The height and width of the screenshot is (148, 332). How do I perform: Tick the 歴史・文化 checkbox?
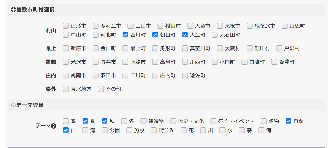(173, 121)
